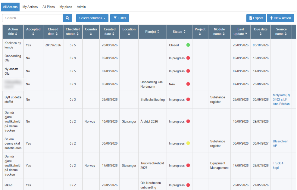Click the 28/09/2026 closed date cell
The image size is (297, 190).
tap(53, 45)
